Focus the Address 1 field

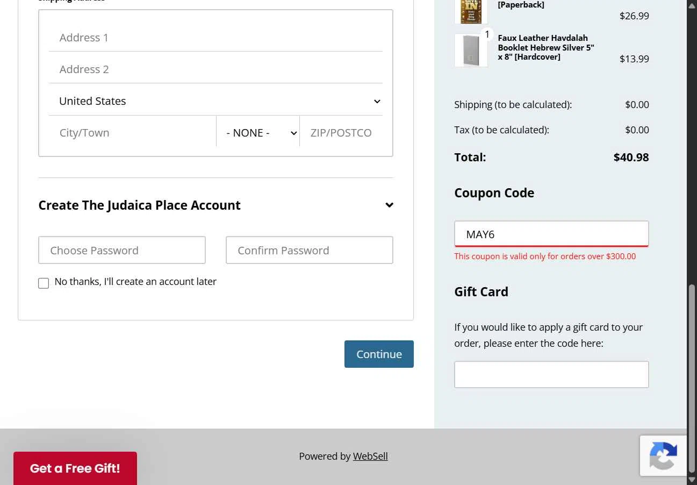pos(215,38)
